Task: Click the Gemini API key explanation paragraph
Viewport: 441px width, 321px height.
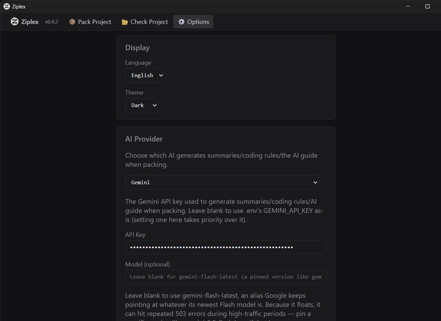Action: pyautogui.click(x=224, y=211)
